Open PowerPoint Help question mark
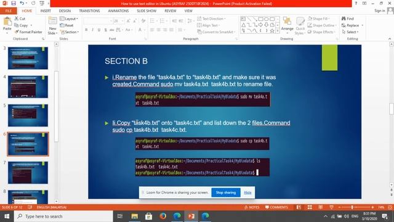Image resolution: width=394 pixels, height=222 pixels. [x=356, y=3]
